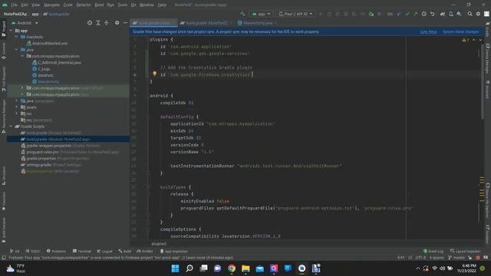The image size is (491, 276).
Task: Open the app run configuration dropdown
Action: pyautogui.click(x=261, y=14)
